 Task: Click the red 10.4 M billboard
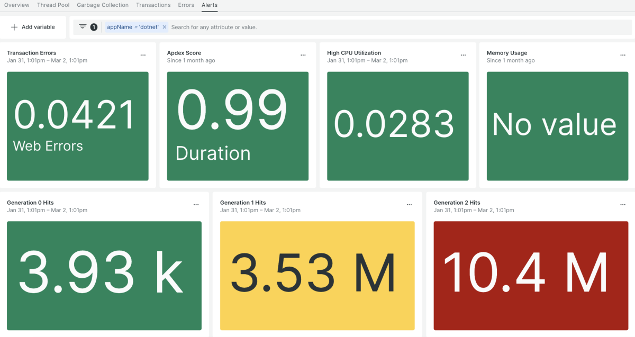pyautogui.click(x=531, y=275)
